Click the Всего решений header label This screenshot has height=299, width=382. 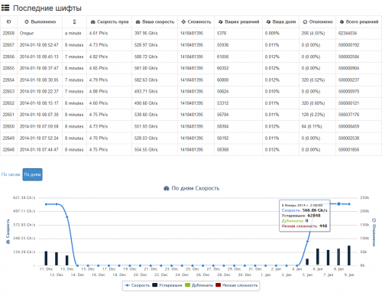coord(362,22)
